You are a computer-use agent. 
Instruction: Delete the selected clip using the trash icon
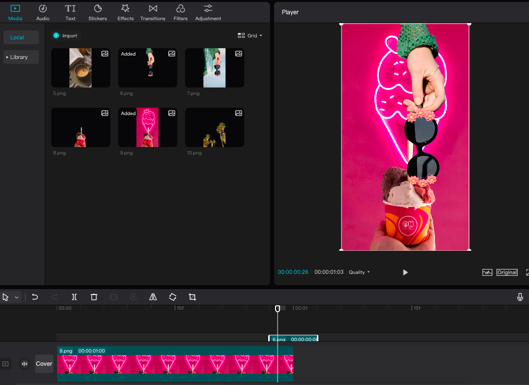tap(94, 297)
